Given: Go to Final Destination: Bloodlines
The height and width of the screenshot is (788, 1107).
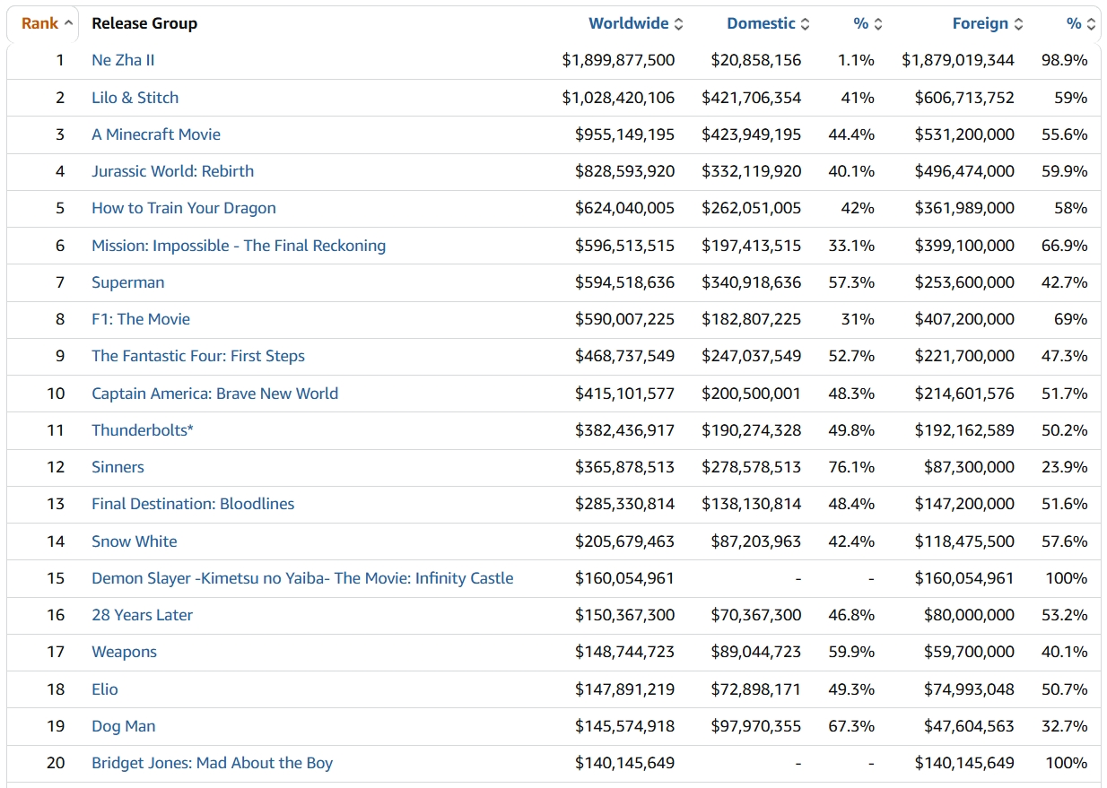Looking at the screenshot, I should point(193,504).
